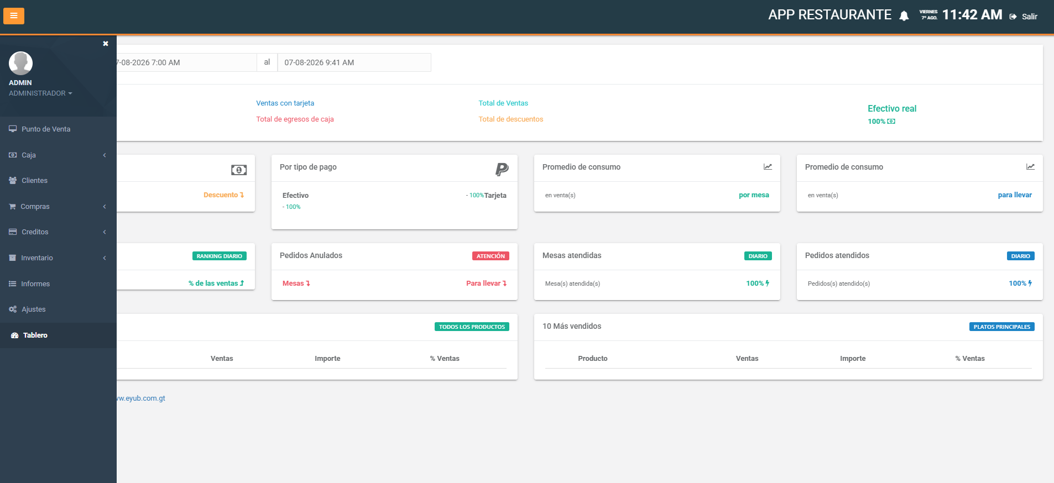Open Punto de Venta menu item
Screen dimensions: 1054x483
pos(58,129)
